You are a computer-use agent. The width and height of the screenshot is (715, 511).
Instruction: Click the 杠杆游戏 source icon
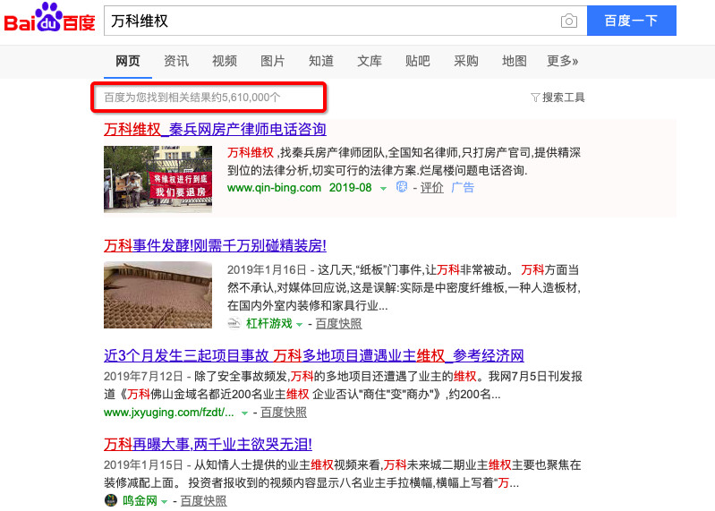pyautogui.click(x=234, y=323)
